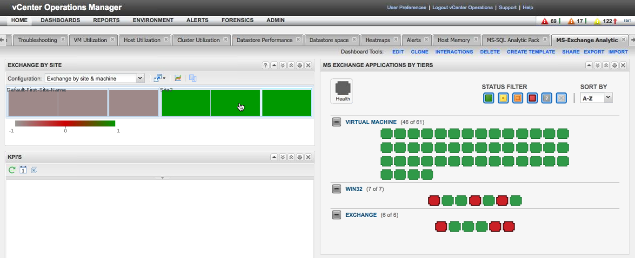Toggle the red status filter

click(x=532, y=98)
